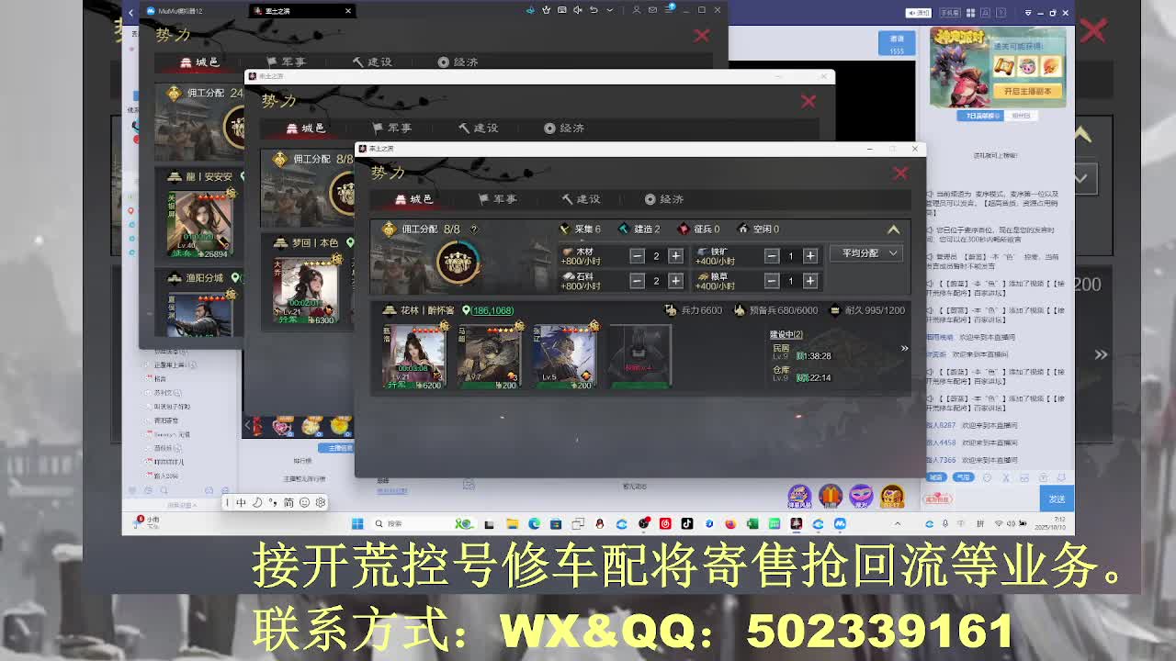The image size is (1176, 661).
Task: Collapse the worker allocation panel arrow
Action: coord(891,229)
